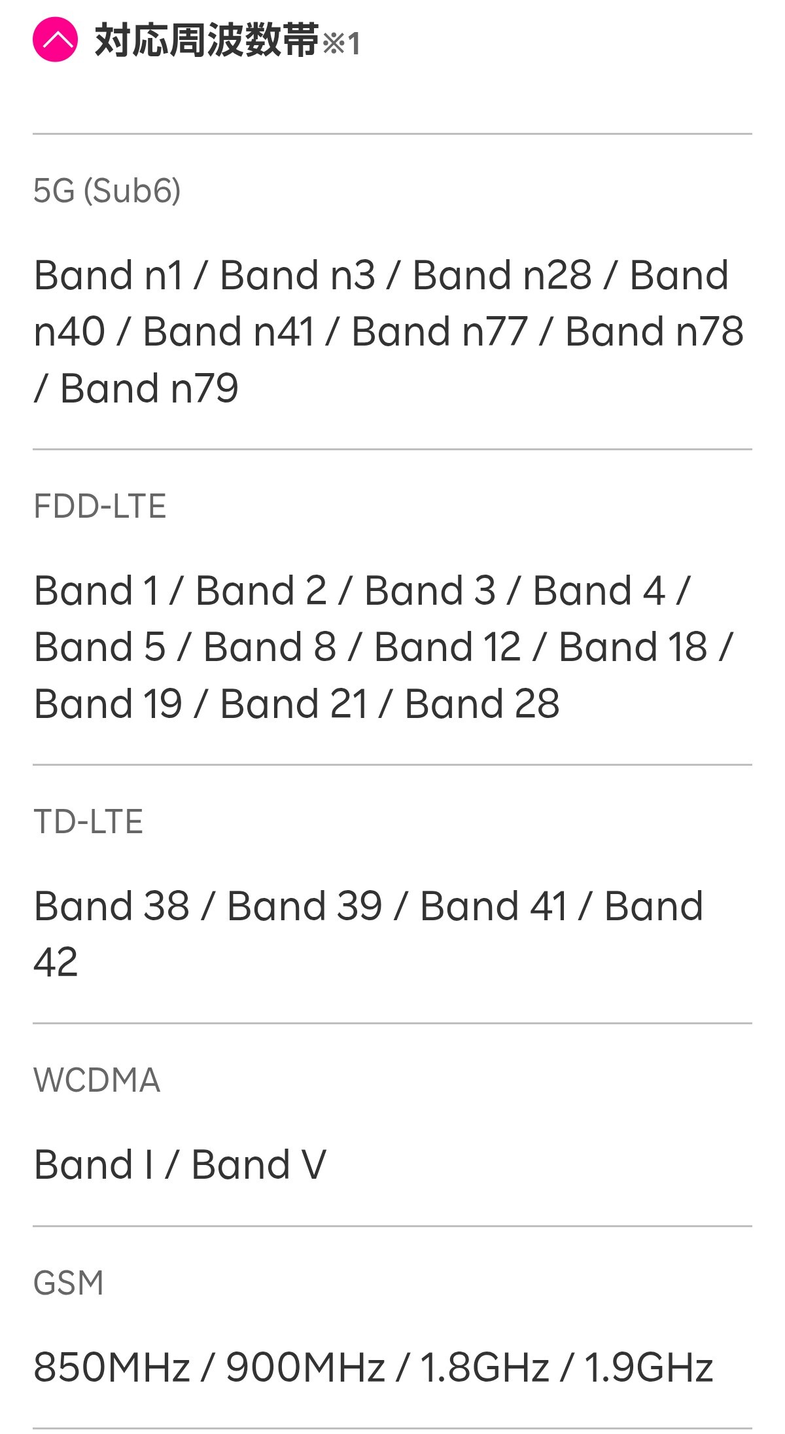Screen dimensions: 785x1434
Task: Click the GSM section label
Action: [69, 1283]
